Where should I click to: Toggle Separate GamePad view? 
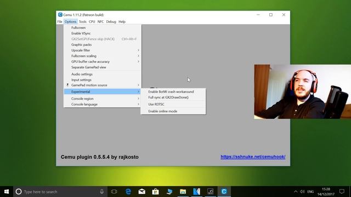point(103,67)
